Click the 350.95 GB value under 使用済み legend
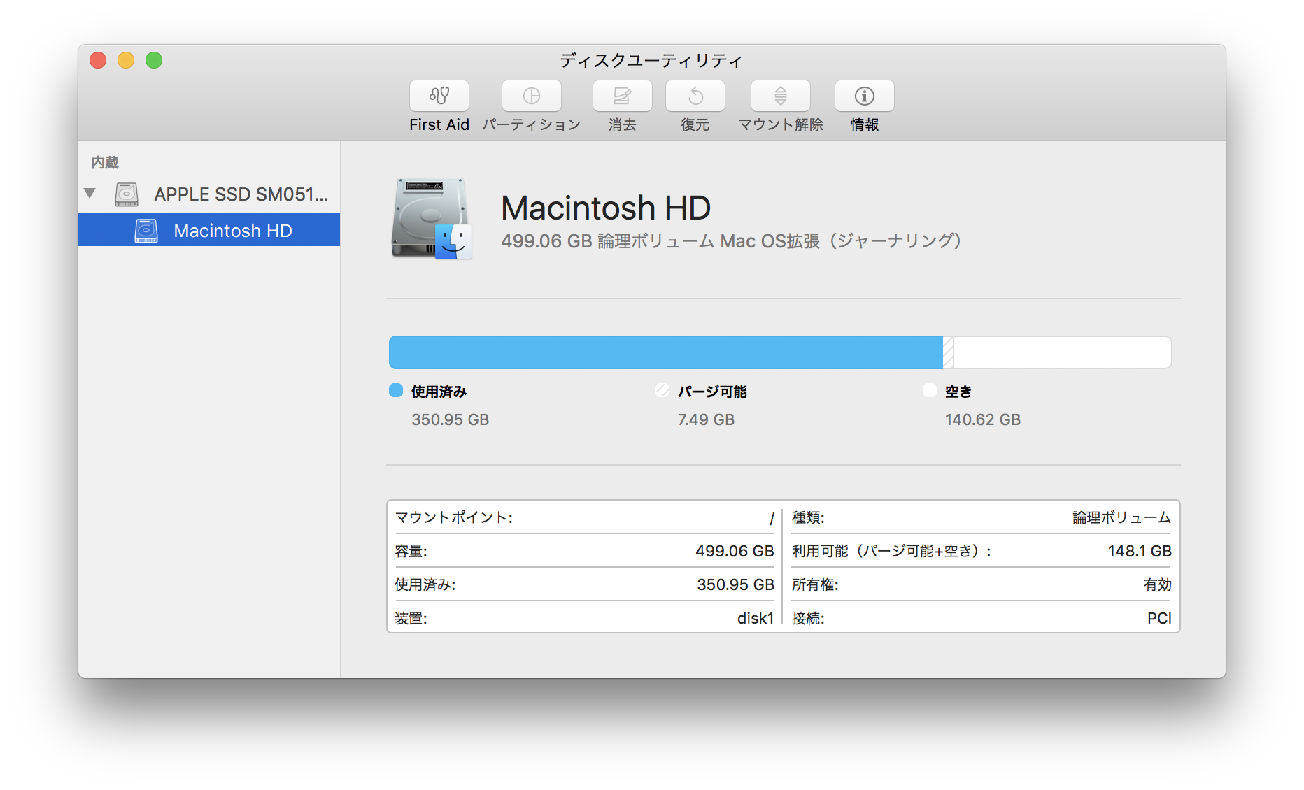This screenshot has width=1304, height=790. [x=450, y=419]
